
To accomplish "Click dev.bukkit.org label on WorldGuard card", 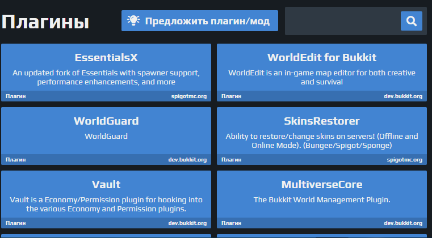I will click(x=187, y=160).
